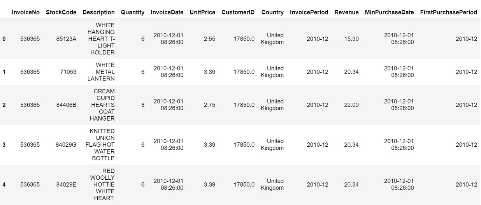Click the stock code 85123A cell

click(x=66, y=39)
